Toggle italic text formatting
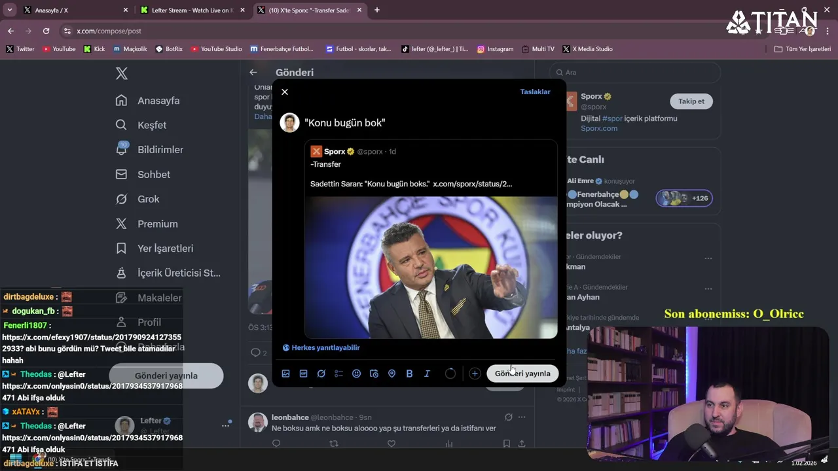 coord(427,374)
